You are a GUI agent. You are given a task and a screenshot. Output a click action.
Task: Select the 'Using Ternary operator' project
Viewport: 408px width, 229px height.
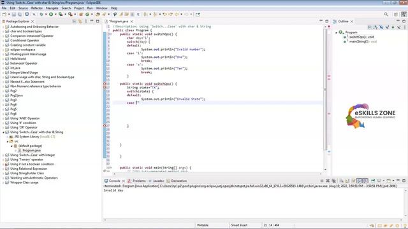(x=26, y=160)
